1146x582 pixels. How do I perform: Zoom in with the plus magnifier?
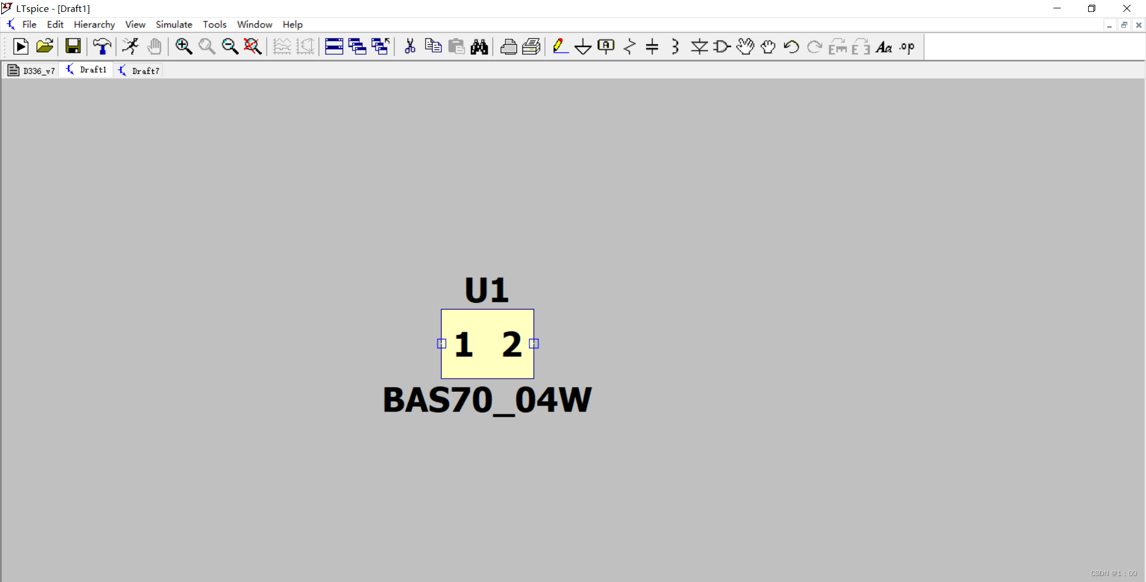click(x=184, y=47)
